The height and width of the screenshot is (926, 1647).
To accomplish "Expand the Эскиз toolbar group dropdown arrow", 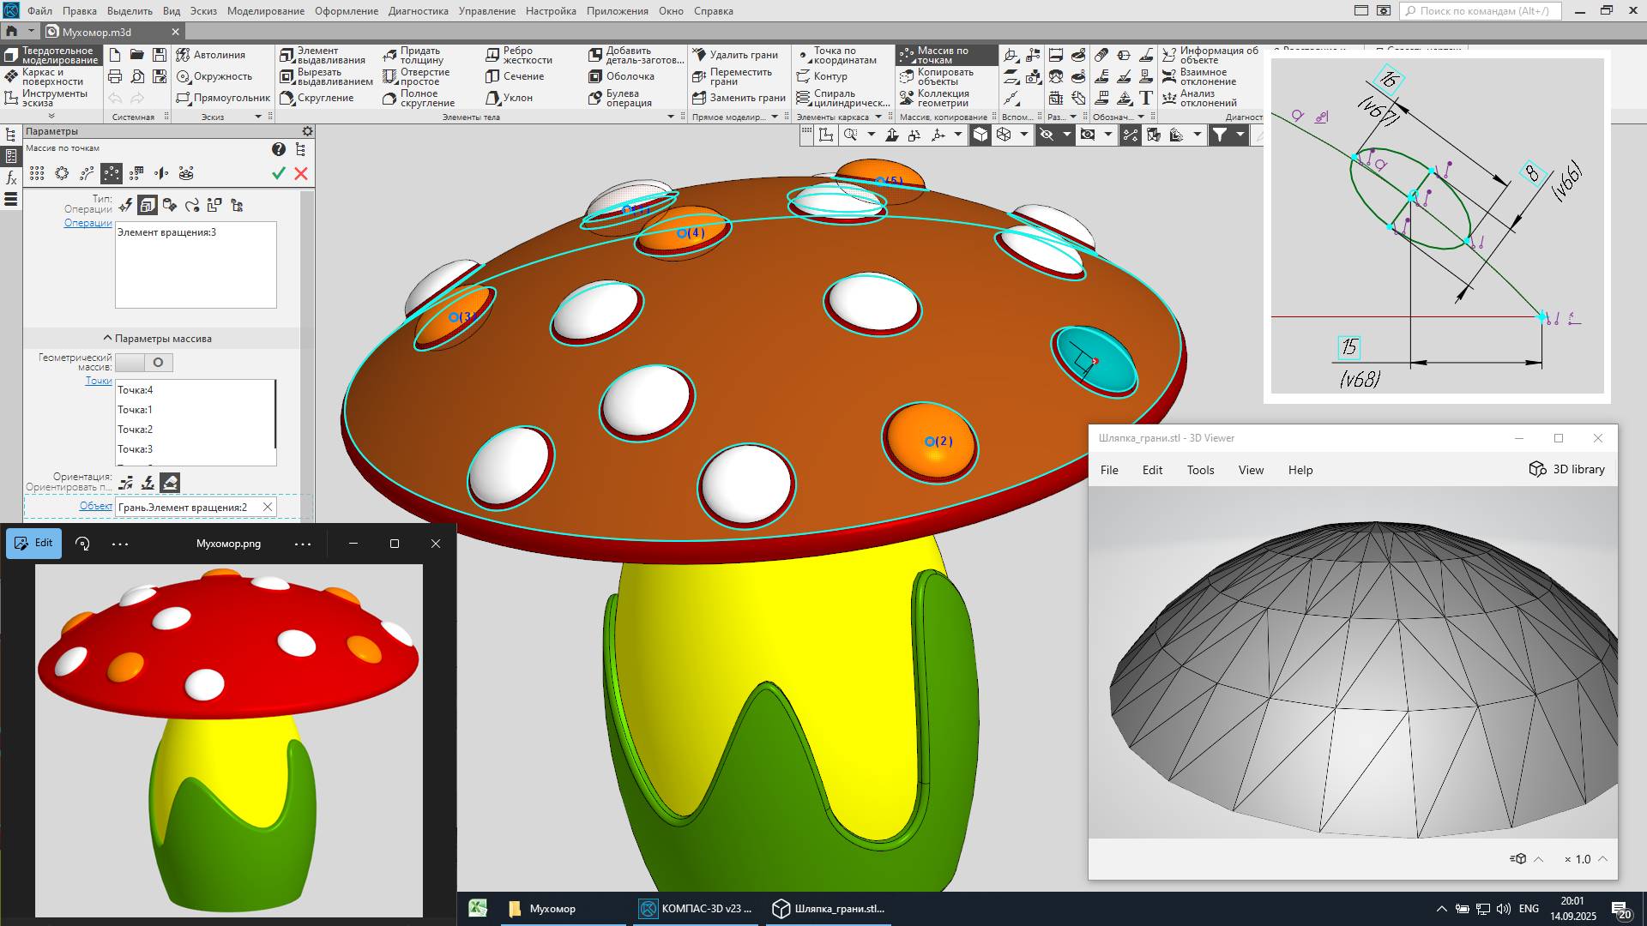I will pyautogui.click(x=257, y=117).
